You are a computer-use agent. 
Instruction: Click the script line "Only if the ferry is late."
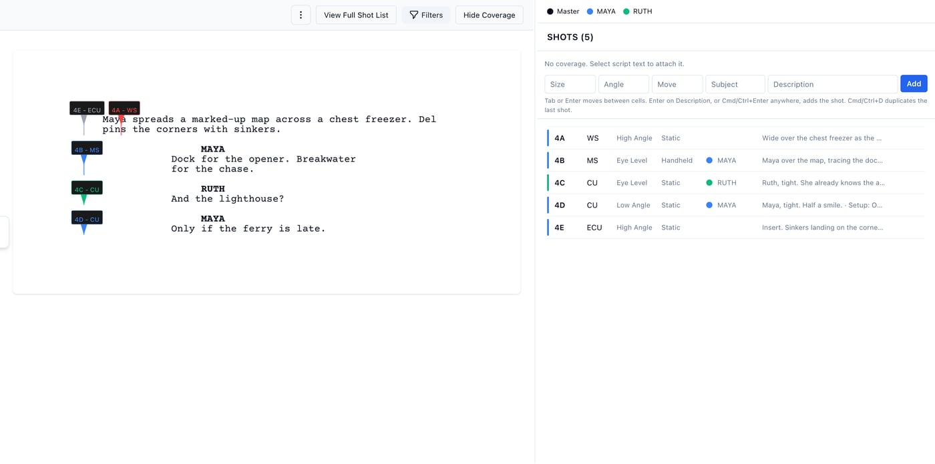[248, 228]
